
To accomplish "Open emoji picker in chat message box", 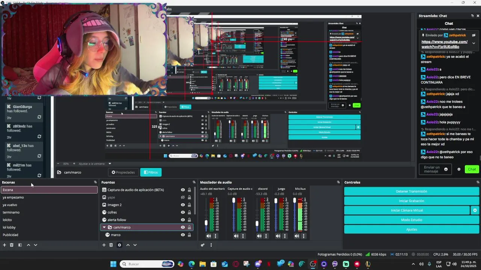I will point(446,169).
